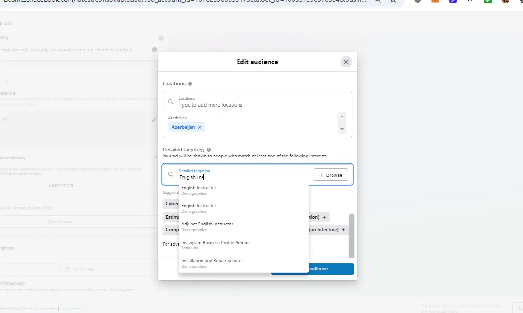Image resolution: width=523 pixels, height=313 pixels.
Task: Click the Learn more button in background
Action: pyautogui.click(x=61, y=185)
